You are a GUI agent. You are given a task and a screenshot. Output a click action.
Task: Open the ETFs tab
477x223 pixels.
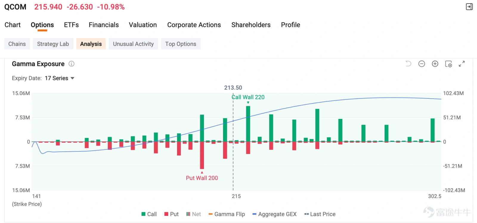tap(71, 25)
